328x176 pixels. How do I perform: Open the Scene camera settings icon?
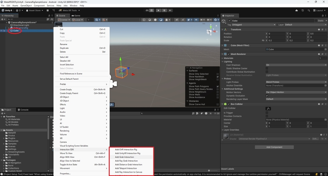pos(210,20)
